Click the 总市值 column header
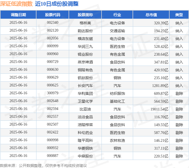Screen dimensions: 189x168 [151, 15]
